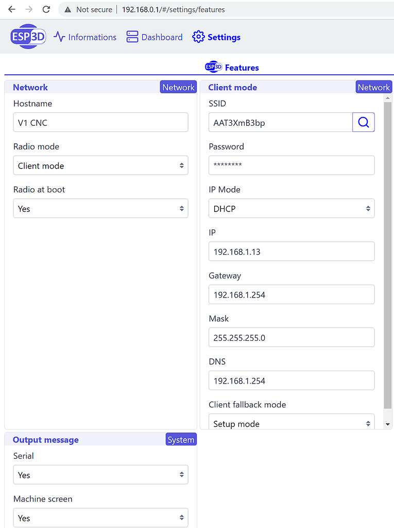Open the Radio at boot dropdown
394x528 pixels.
(100, 208)
